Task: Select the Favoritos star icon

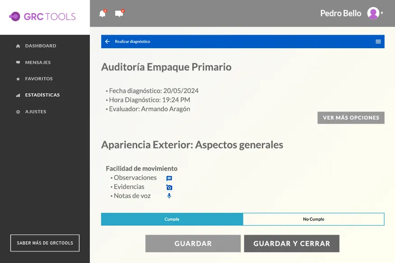Action: coord(18,78)
